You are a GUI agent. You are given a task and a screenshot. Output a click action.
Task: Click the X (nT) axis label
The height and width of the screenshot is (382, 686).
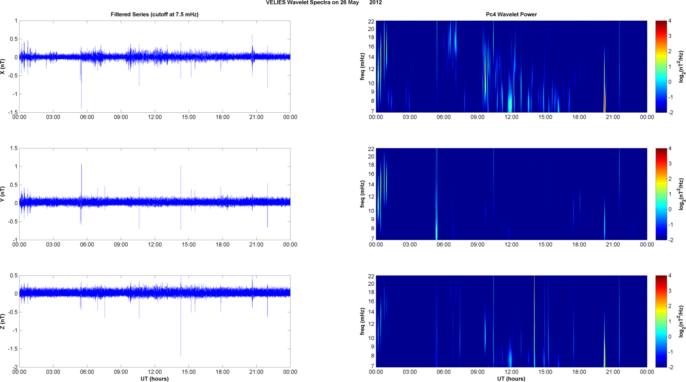[3, 66]
